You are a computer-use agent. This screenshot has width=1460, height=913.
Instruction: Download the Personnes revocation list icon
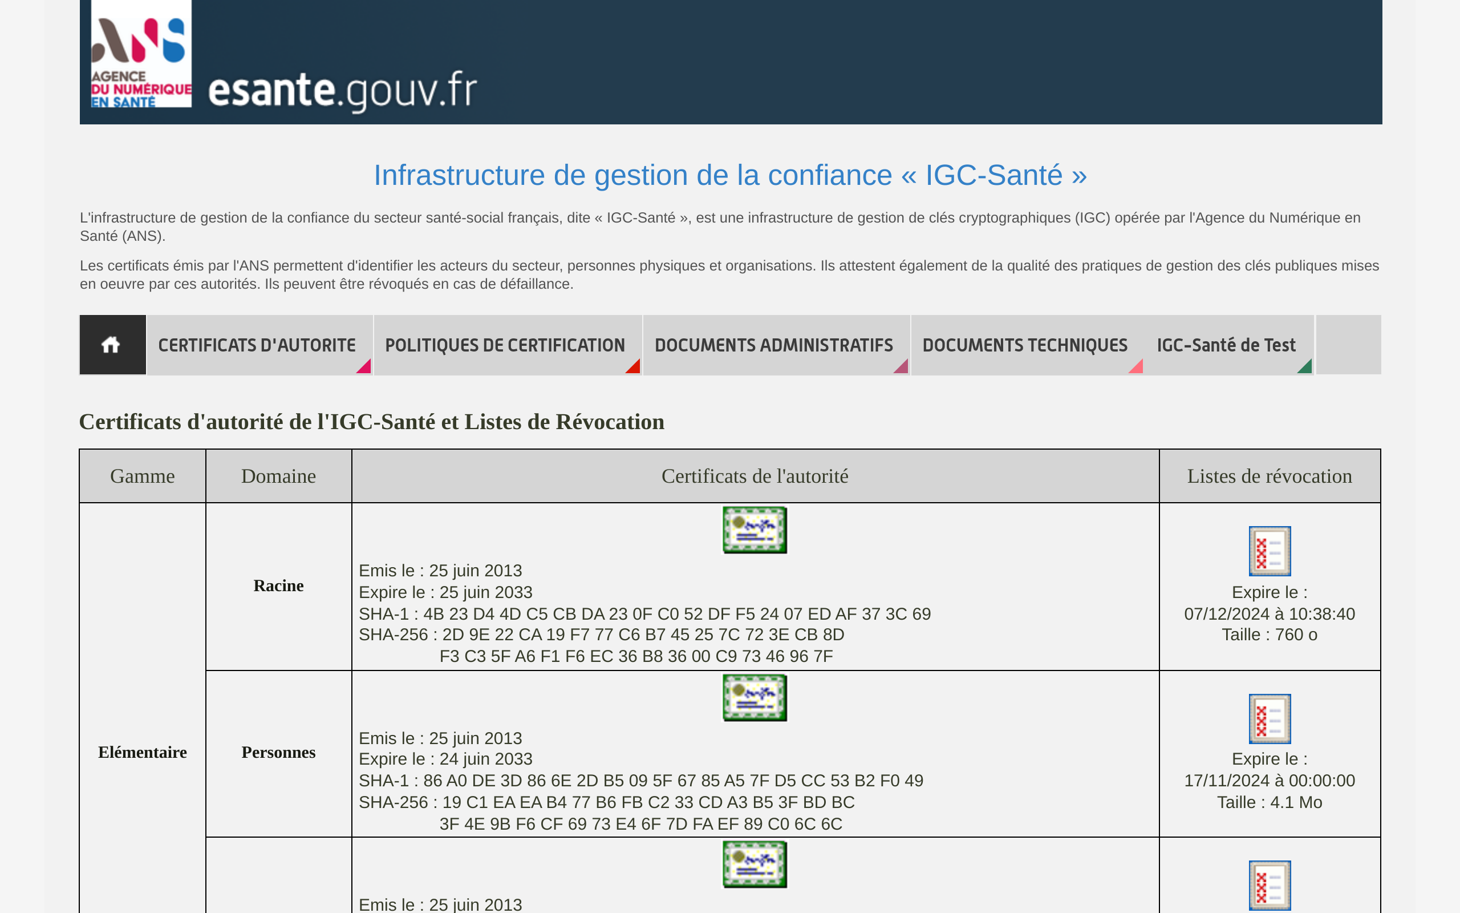pos(1270,718)
